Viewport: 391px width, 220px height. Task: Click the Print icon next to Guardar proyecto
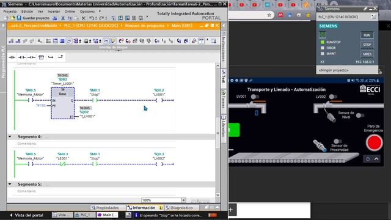coord(55,18)
